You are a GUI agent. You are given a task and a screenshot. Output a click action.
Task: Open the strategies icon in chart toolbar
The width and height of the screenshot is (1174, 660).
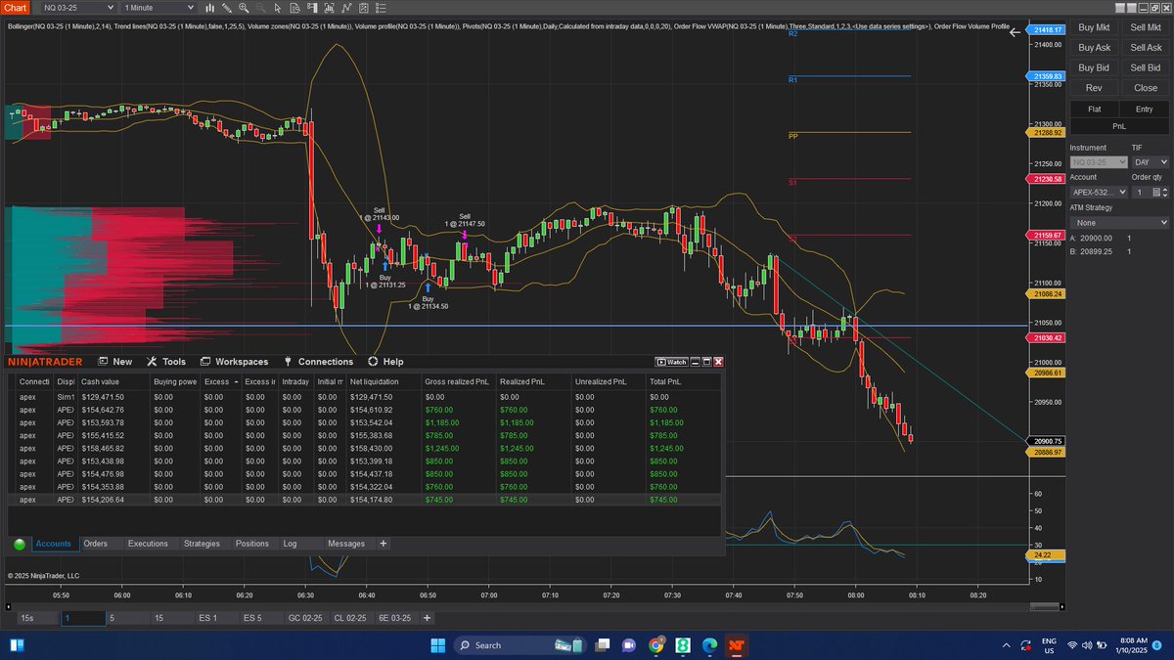coord(346,8)
